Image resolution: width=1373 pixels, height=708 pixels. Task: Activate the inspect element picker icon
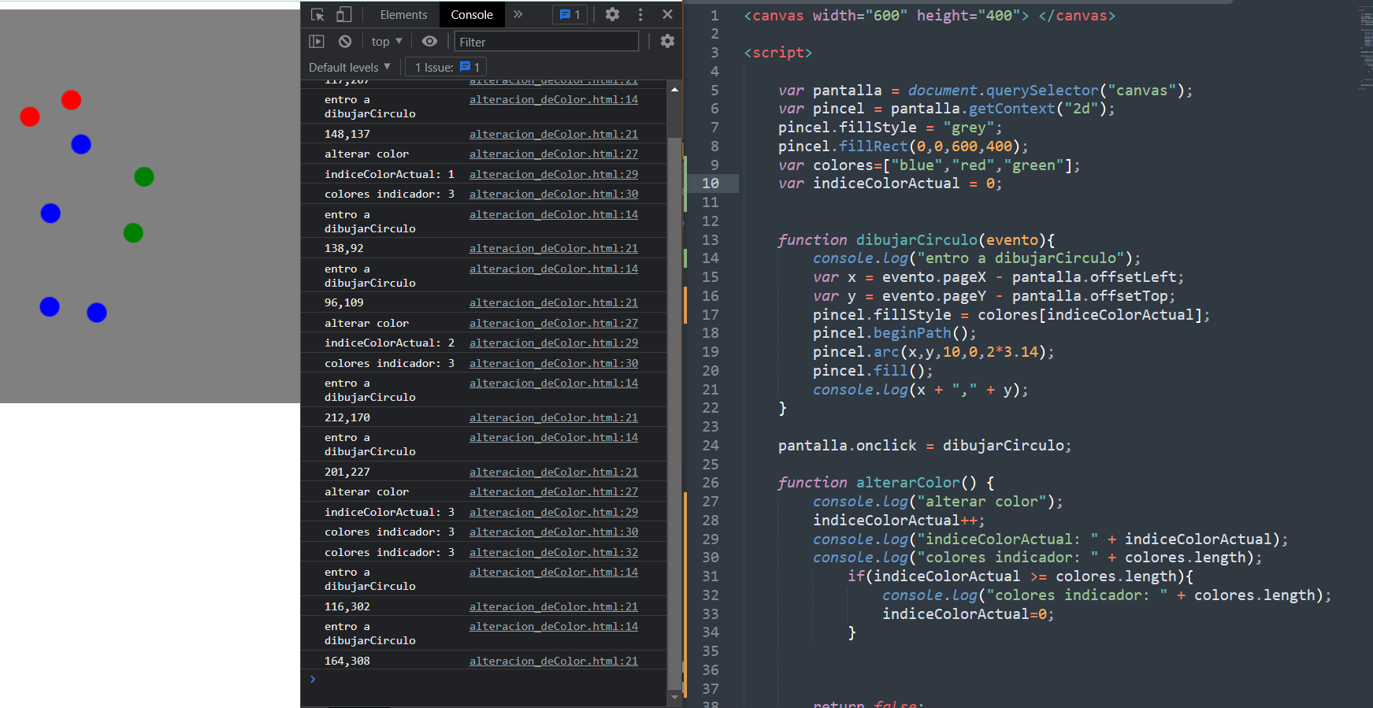point(318,14)
